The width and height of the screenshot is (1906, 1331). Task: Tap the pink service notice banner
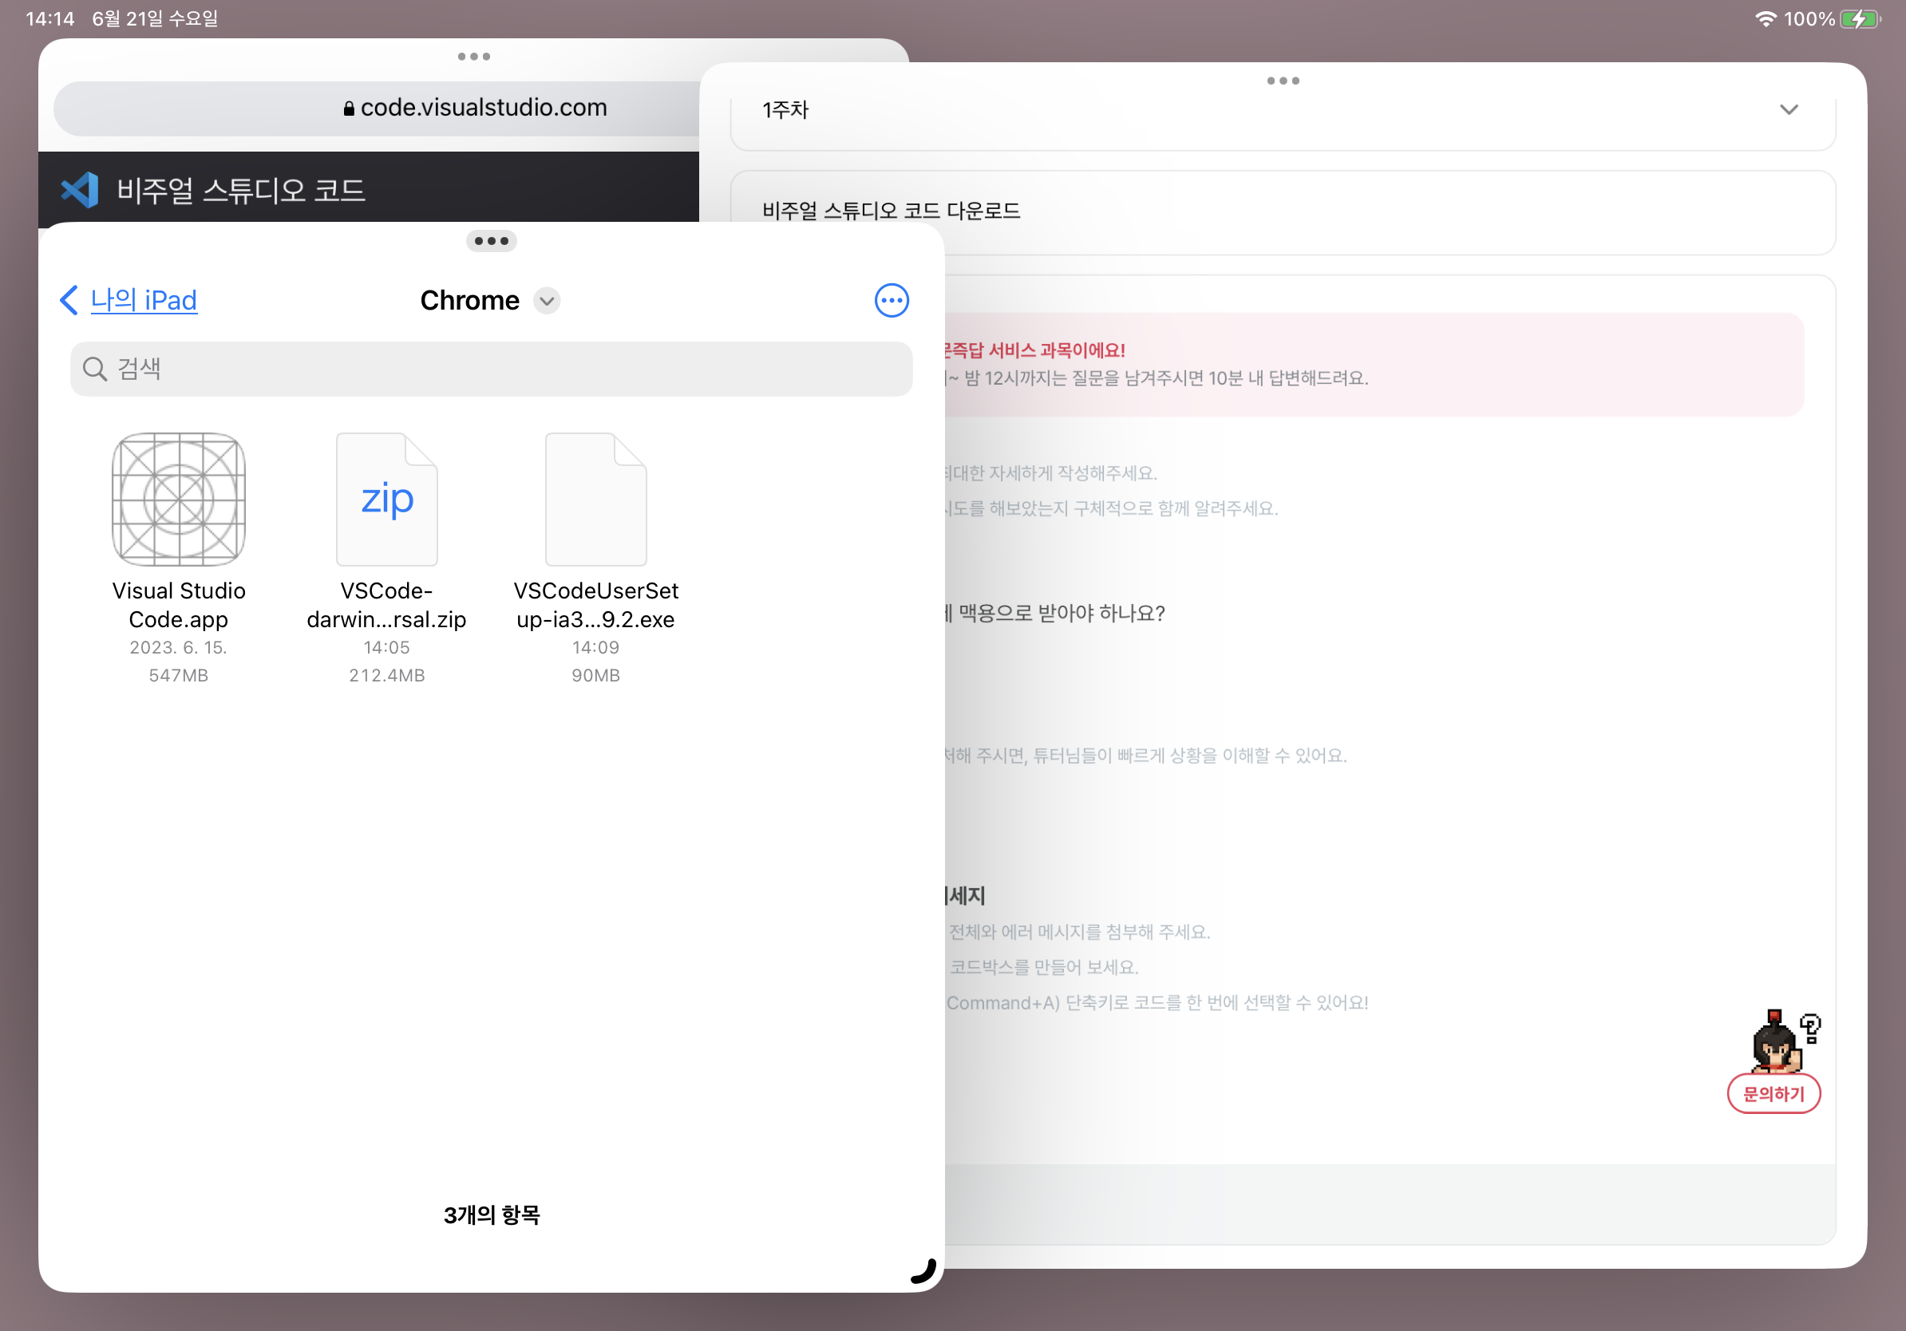pyautogui.click(x=1374, y=365)
